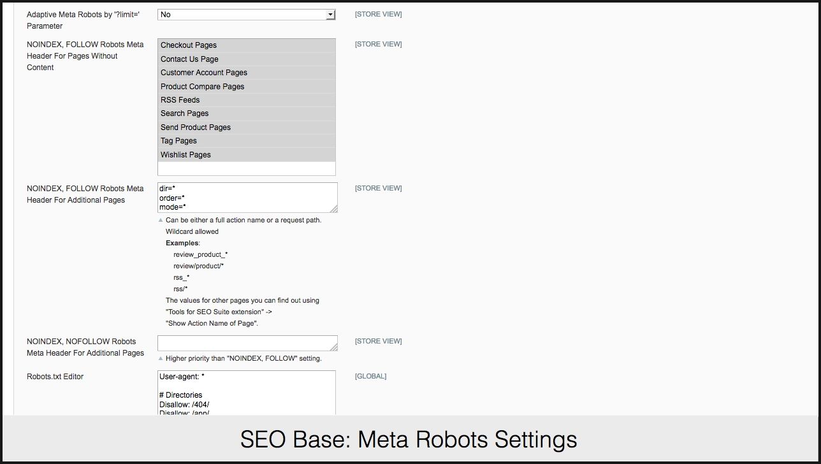Choose "Search Pages" in the list
Screen dimensions: 821x464
pyautogui.click(x=246, y=113)
